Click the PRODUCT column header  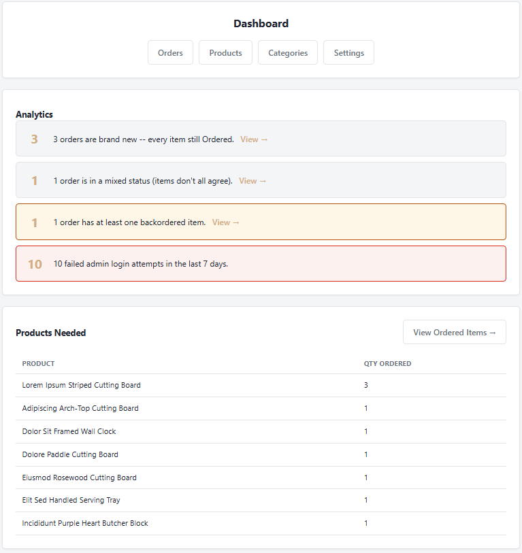[x=39, y=364]
